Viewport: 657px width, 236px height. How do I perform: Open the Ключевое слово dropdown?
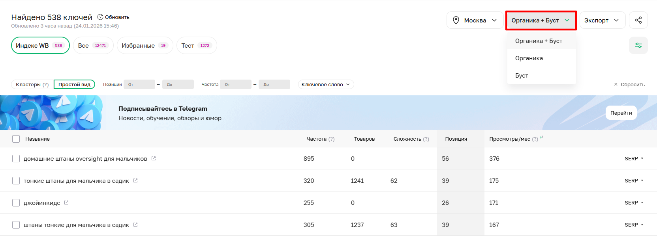pyautogui.click(x=326, y=84)
